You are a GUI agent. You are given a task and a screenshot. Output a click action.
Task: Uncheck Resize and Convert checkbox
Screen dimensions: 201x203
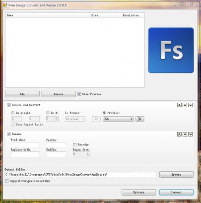click(9, 105)
